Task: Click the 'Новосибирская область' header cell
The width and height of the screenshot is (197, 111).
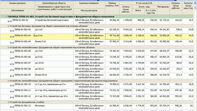Action: tap(54, 3)
